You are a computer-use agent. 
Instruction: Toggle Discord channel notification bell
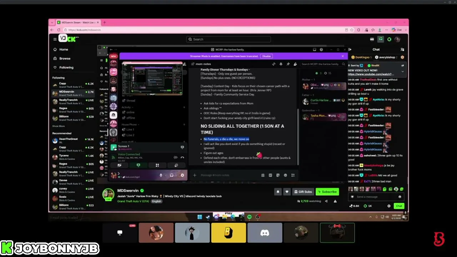[x=281, y=64]
